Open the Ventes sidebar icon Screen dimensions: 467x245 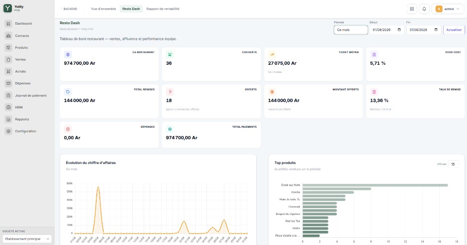8,60
